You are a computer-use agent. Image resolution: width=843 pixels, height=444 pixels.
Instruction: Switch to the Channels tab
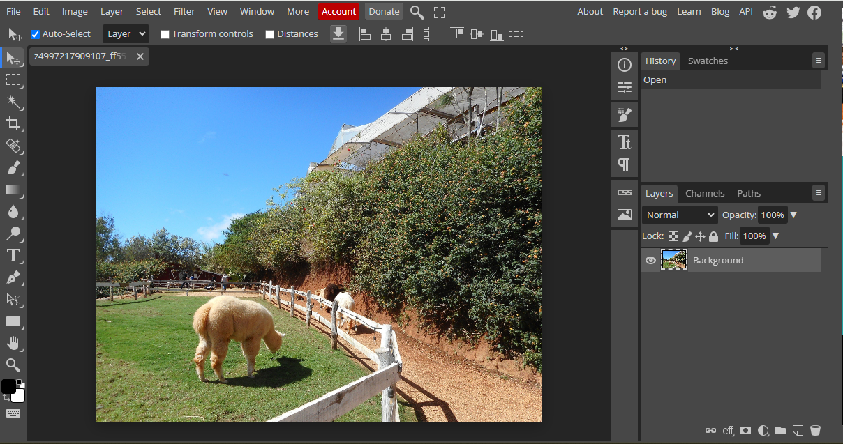click(705, 193)
